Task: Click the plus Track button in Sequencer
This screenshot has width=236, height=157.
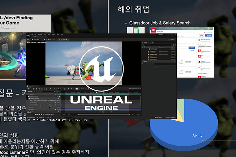Action: tap(30, 92)
